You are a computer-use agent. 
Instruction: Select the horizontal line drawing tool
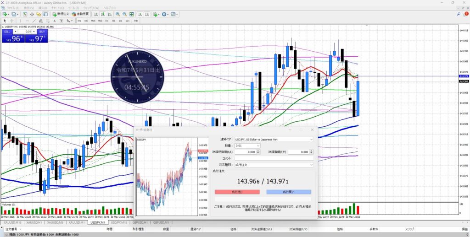[x=27, y=21]
